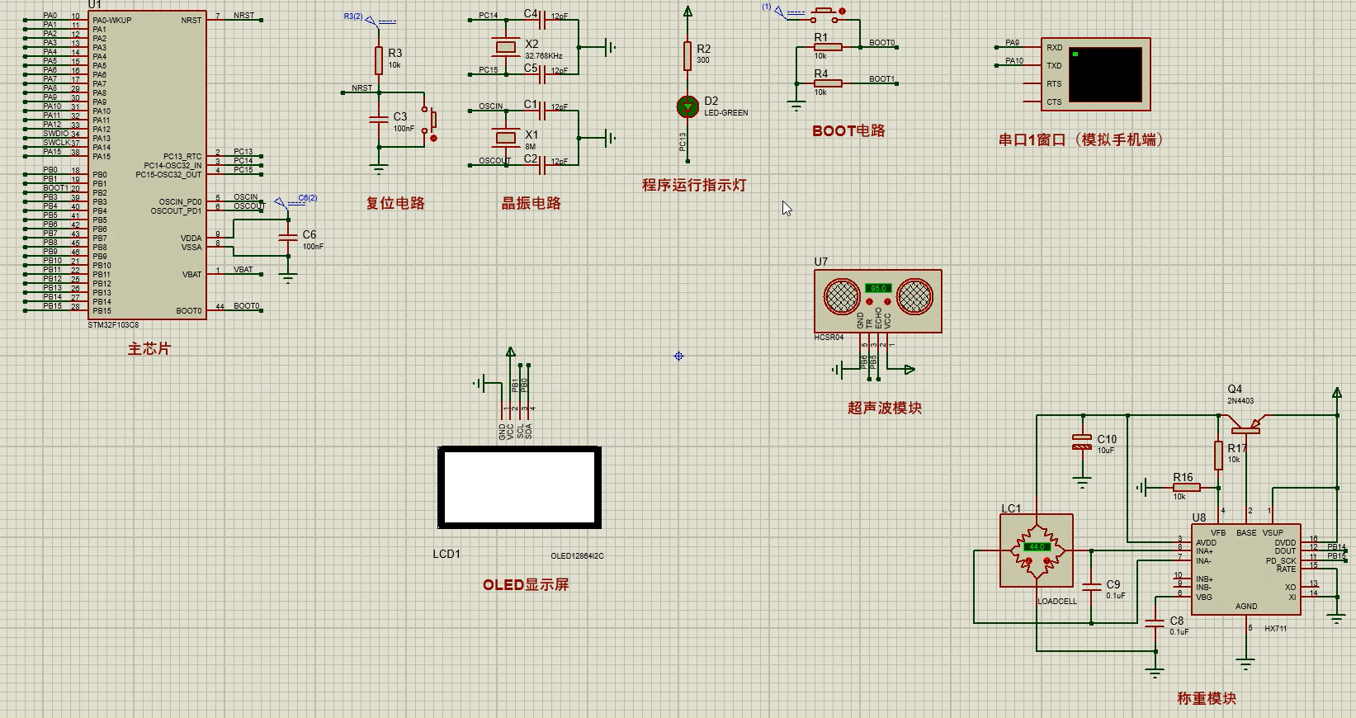Decrease HCSR04 distance with down arrow
Image resolution: width=1356 pixels, height=718 pixels.
click(869, 302)
